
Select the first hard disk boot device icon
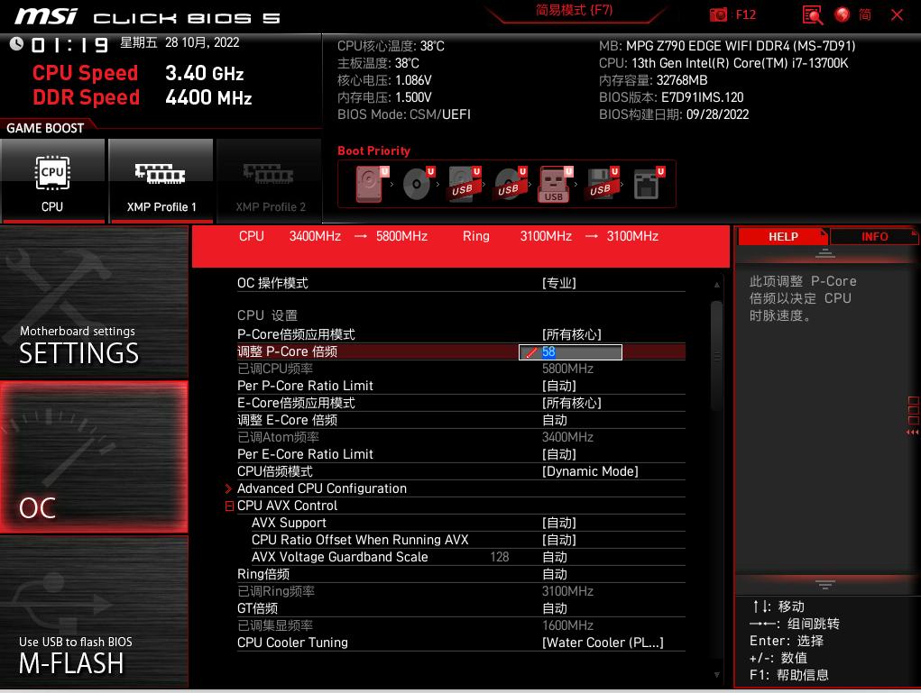(372, 184)
